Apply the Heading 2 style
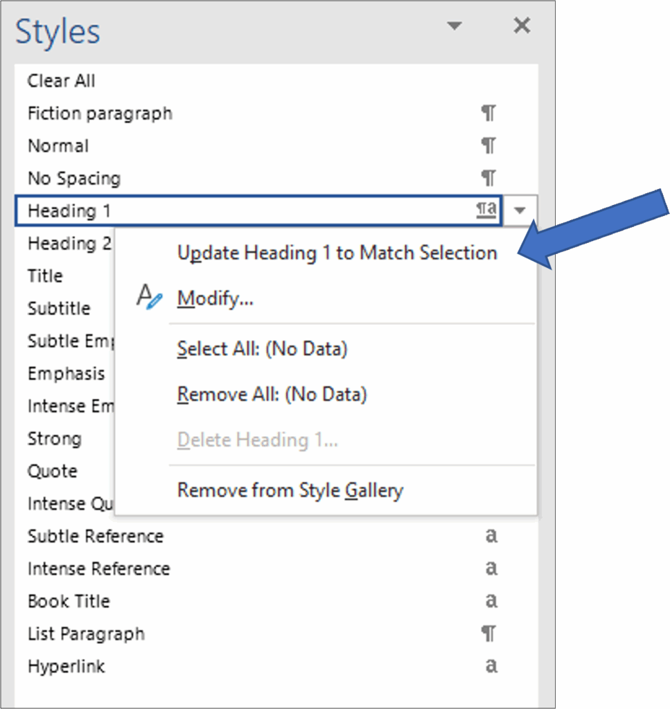The width and height of the screenshot is (670, 709). coord(69,244)
